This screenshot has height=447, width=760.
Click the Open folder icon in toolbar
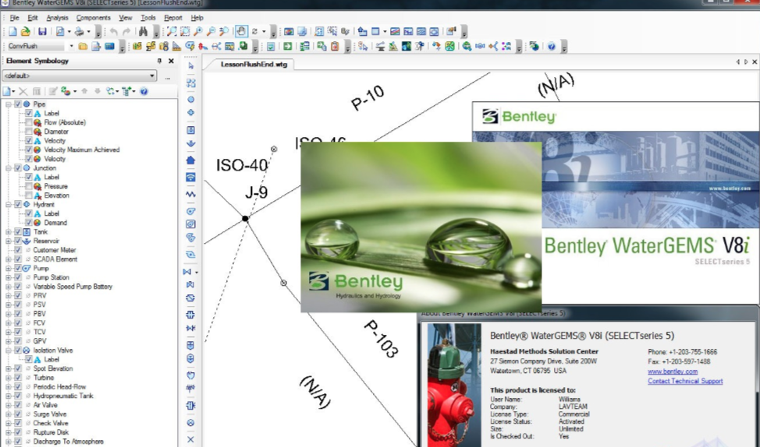(25, 32)
